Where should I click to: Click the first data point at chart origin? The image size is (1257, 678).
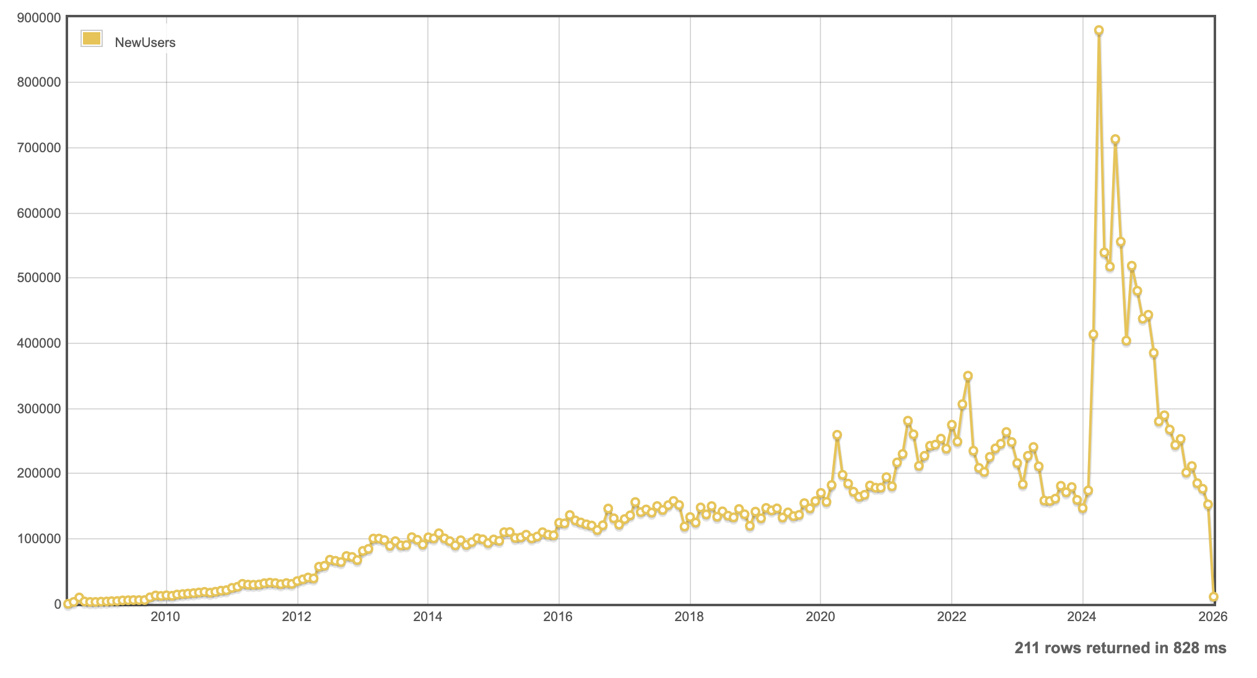click(68, 604)
